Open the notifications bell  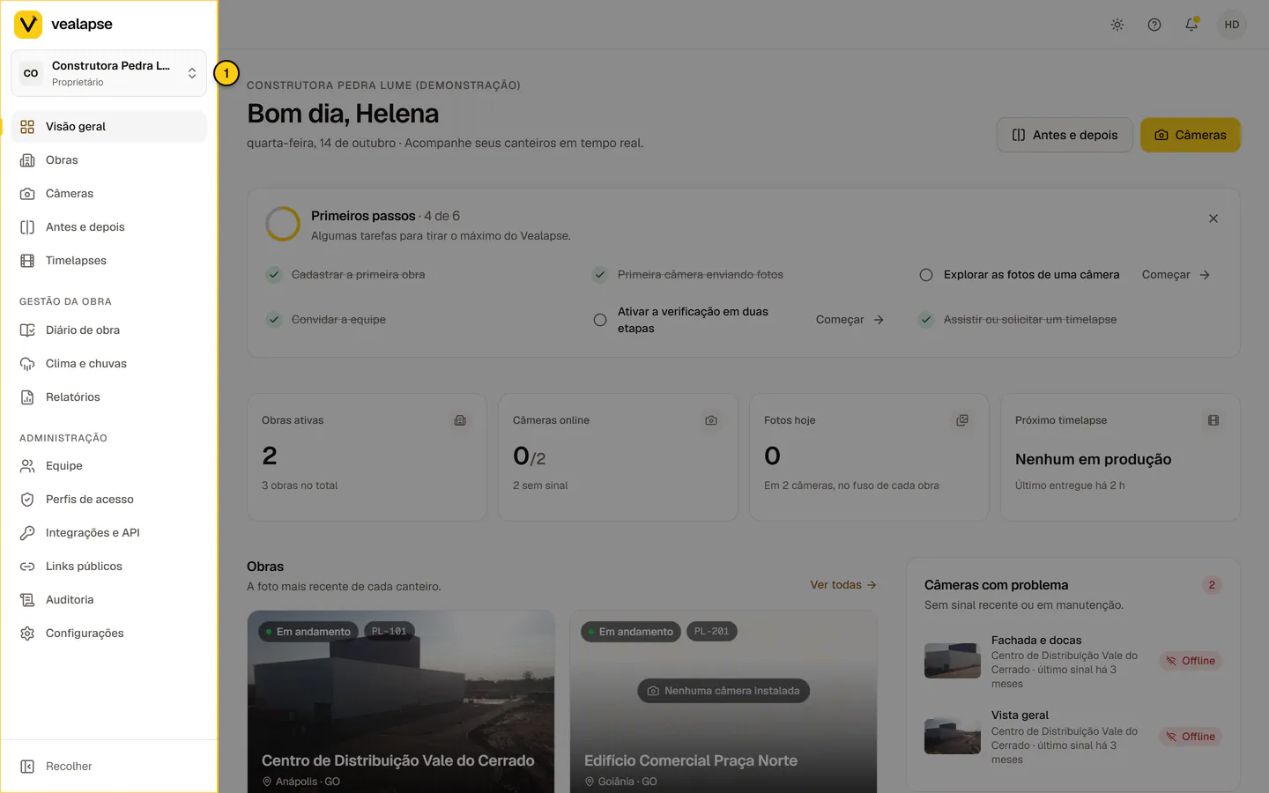pos(1191,25)
